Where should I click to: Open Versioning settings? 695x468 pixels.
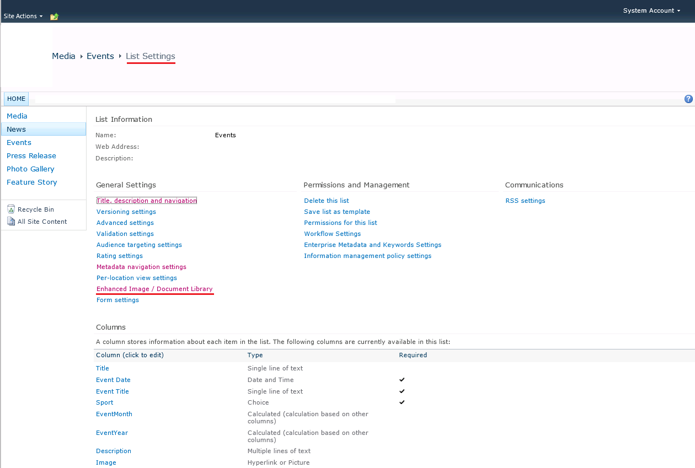point(126,212)
